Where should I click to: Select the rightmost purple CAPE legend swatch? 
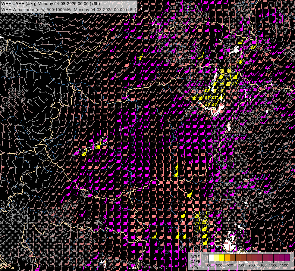pyautogui.click(x=287, y=258)
